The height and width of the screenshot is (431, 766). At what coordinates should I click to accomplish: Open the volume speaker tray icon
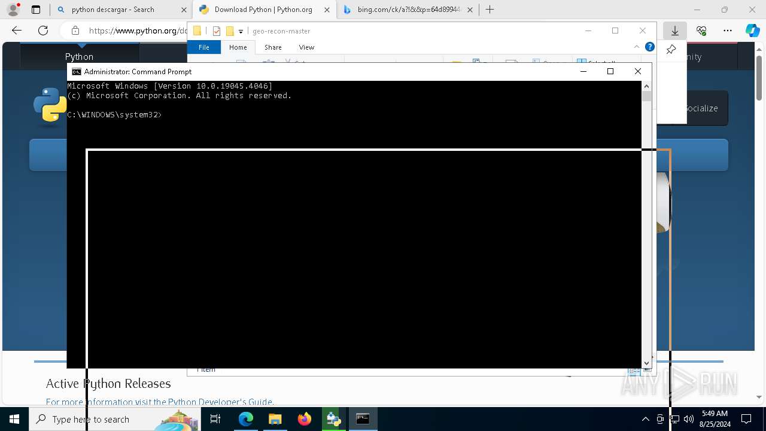point(688,419)
